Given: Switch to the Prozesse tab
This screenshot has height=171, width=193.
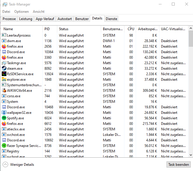Looking at the screenshot, I should click(9, 19).
